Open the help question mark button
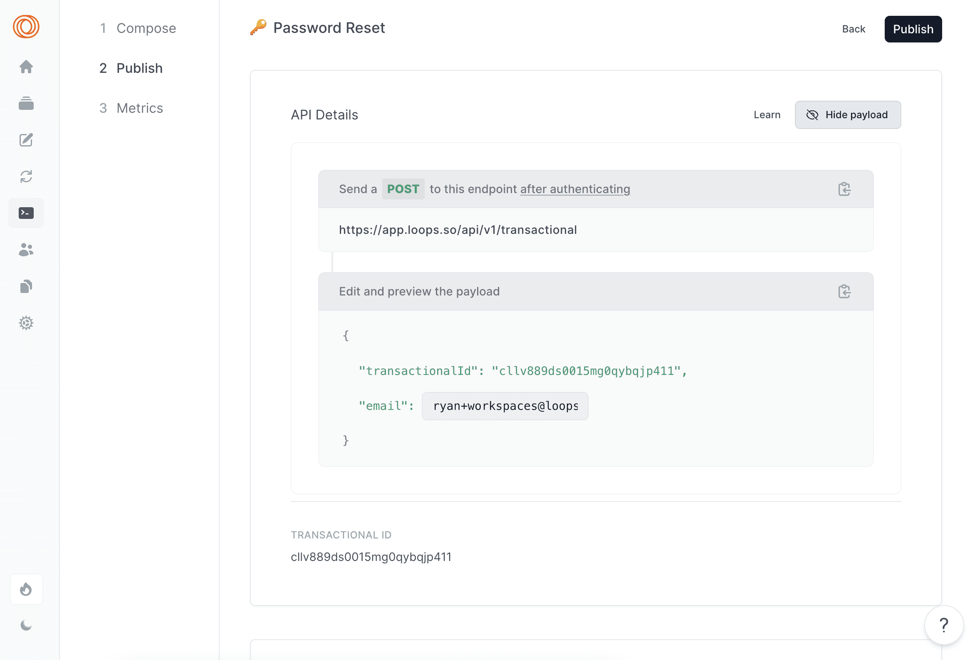 pos(943,625)
